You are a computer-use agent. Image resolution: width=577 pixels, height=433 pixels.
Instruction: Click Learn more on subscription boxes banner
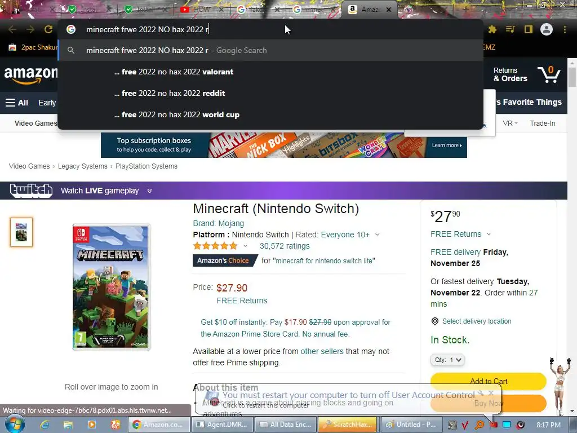pyautogui.click(x=447, y=145)
